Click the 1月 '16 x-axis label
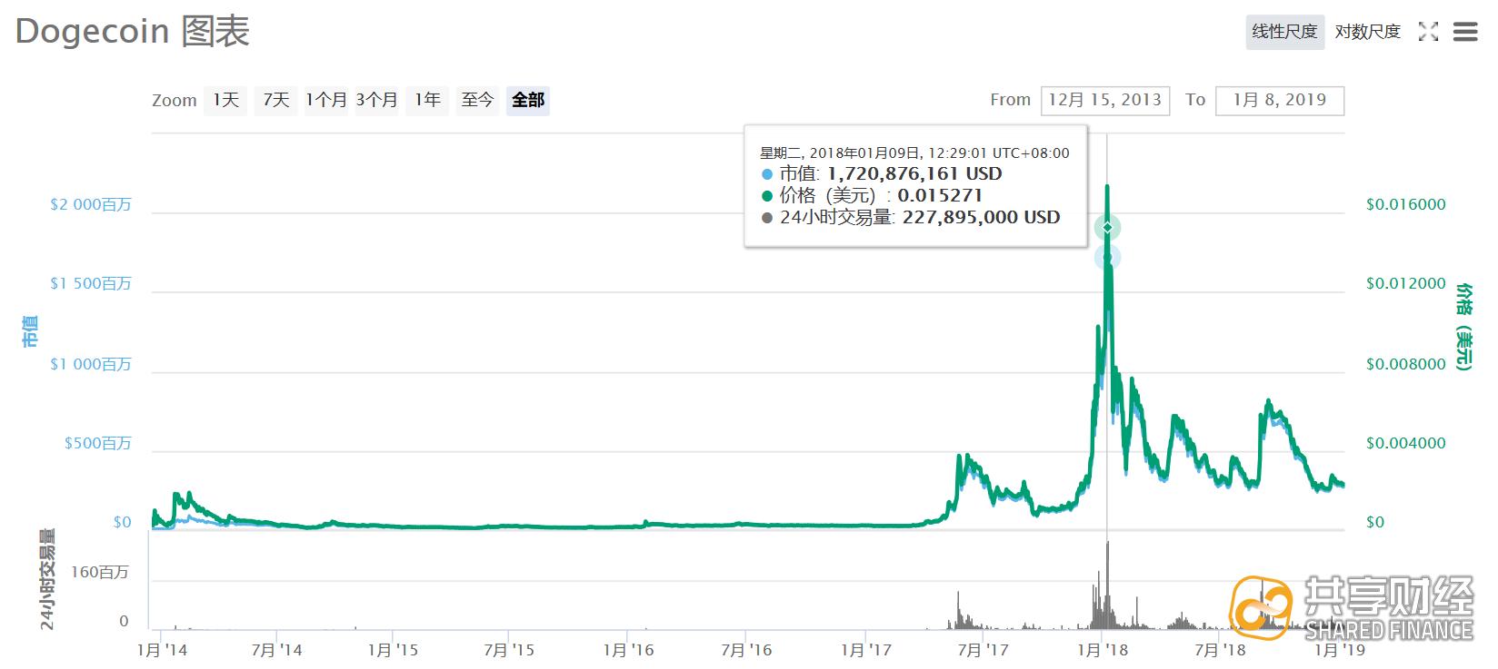The height and width of the screenshot is (669, 1498). 628,651
